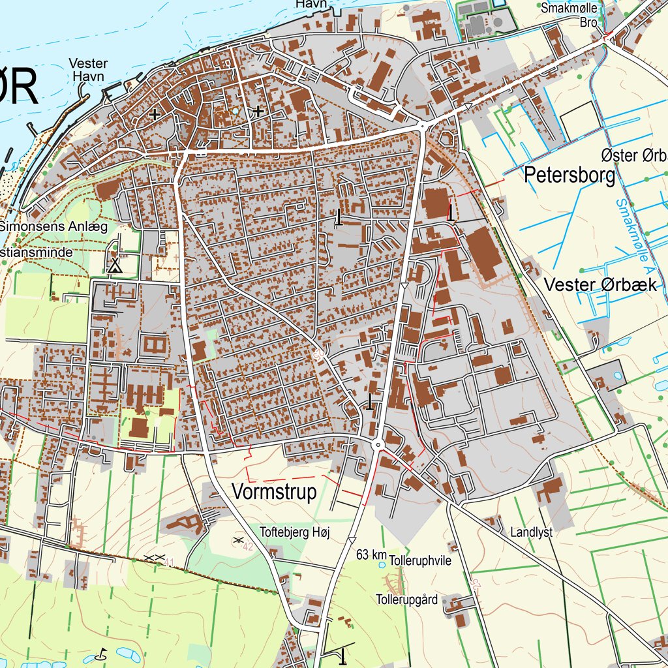The image size is (668, 668).
Task: Select the Tollerupgård label
Action: (407, 600)
